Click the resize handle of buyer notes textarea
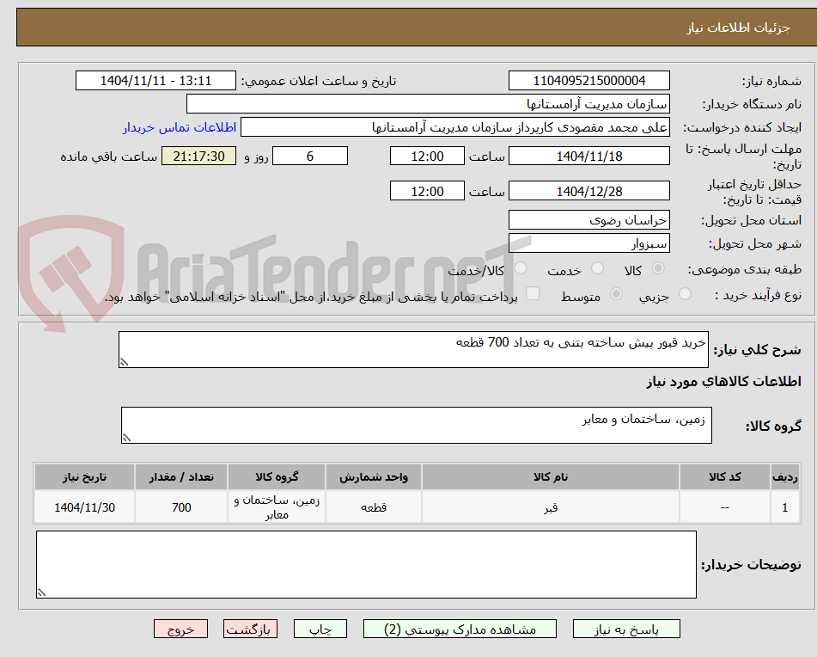The height and width of the screenshot is (657, 817). coord(42,593)
